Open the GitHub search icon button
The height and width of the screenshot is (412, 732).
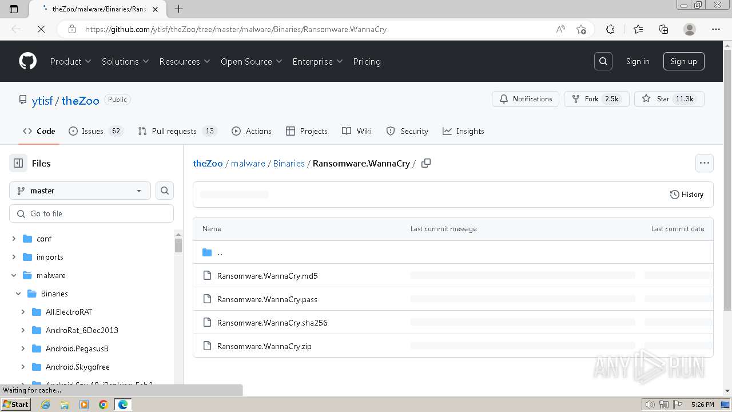[603, 61]
